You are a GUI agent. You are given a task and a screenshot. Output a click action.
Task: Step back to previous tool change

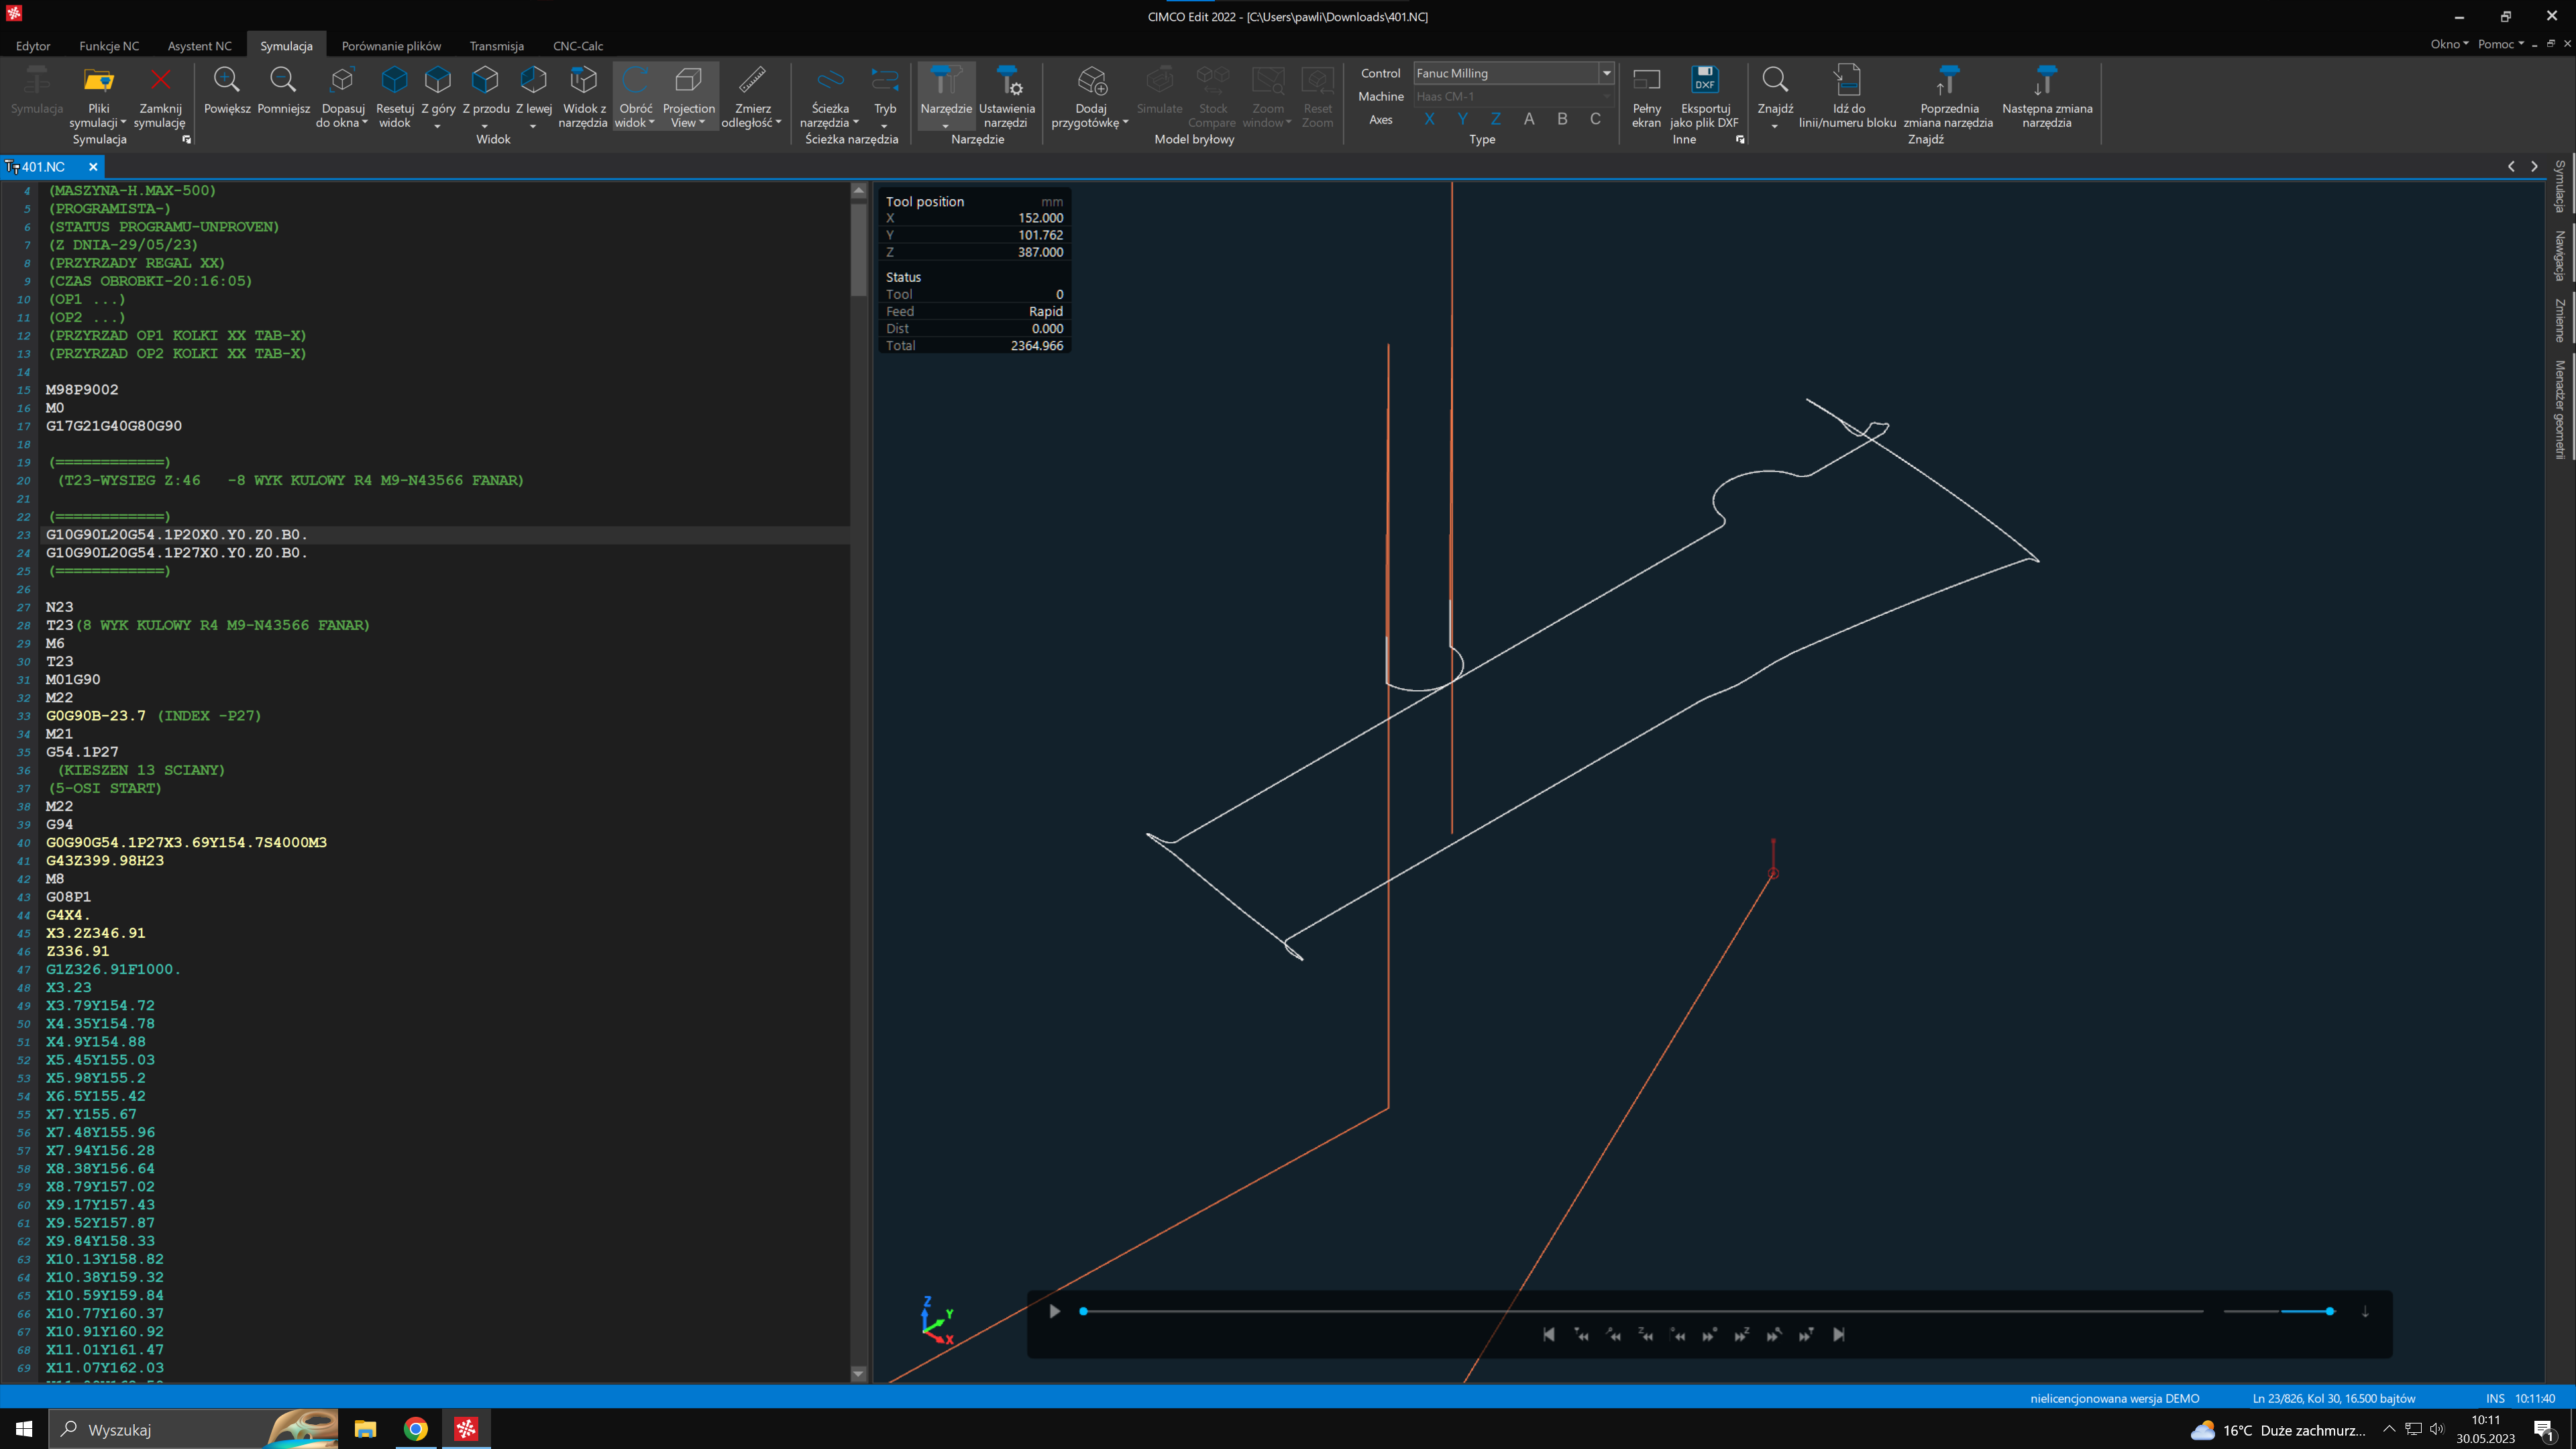(1581, 1334)
